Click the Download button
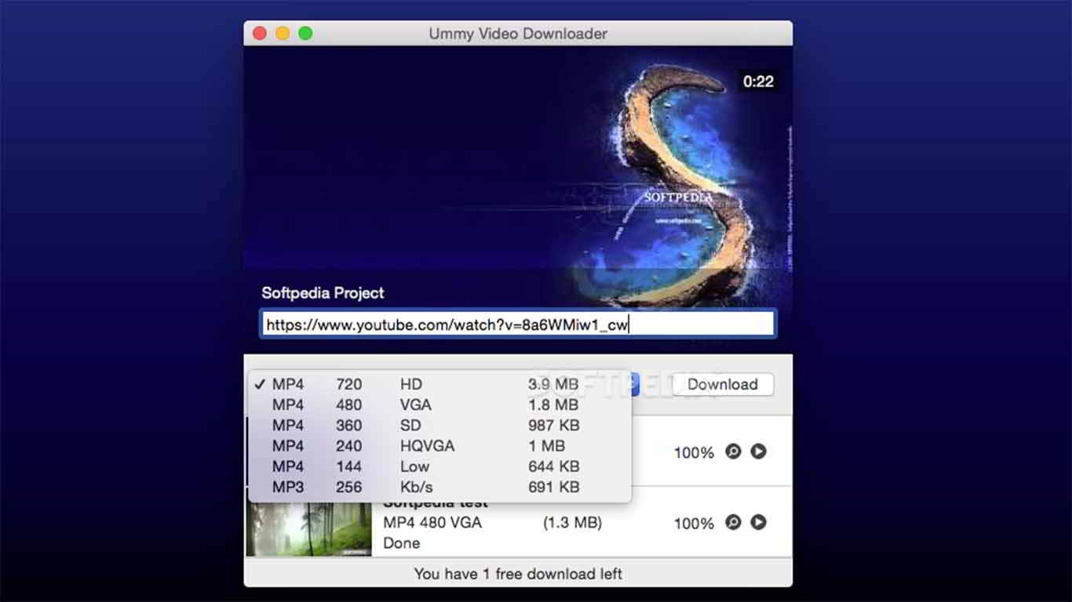The height and width of the screenshot is (602, 1072). [x=723, y=384]
